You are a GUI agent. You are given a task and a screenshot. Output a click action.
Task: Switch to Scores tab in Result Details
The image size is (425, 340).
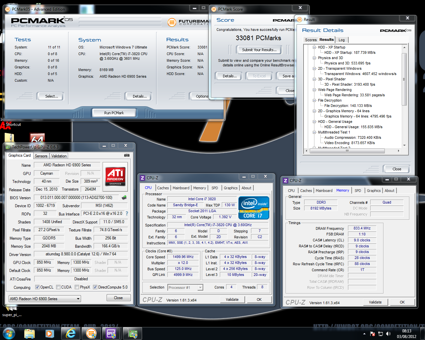click(x=311, y=40)
